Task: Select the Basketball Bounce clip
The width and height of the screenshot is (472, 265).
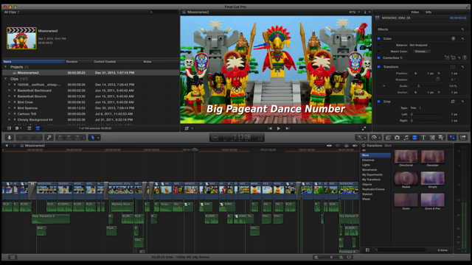Action: point(32,96)
